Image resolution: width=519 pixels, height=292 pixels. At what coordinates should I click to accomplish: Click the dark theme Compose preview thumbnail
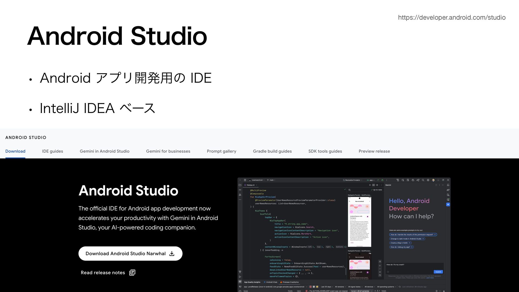[359, 266]
